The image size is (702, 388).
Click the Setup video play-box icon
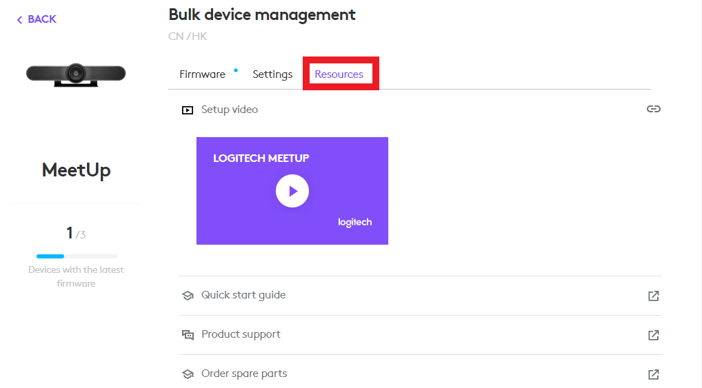188,110
